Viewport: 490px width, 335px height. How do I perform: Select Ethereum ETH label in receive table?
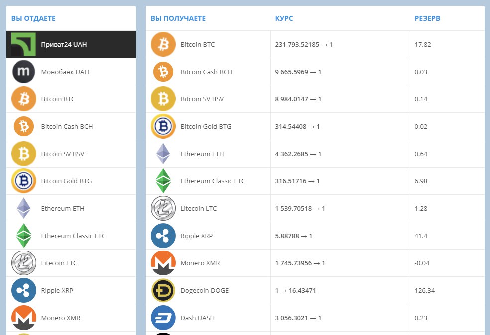(202, 154)
